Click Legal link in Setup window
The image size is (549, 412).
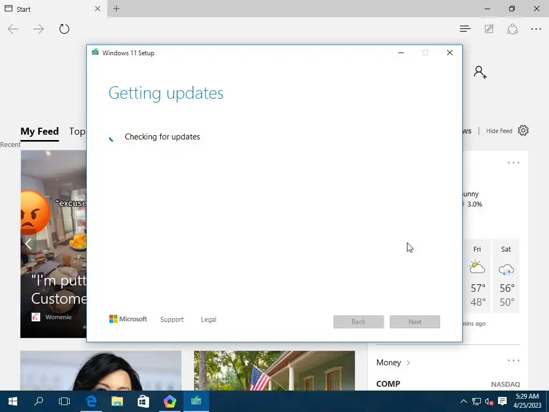(x=209, y=320)
